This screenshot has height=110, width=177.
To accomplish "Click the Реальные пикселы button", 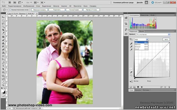I will [40, 10].
